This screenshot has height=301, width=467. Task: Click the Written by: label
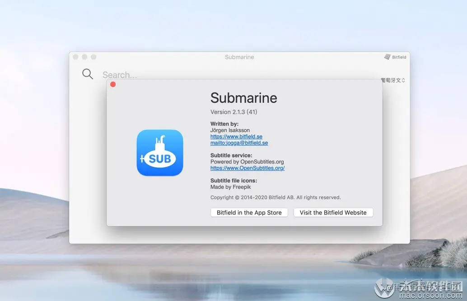click(x=224, y=124)
